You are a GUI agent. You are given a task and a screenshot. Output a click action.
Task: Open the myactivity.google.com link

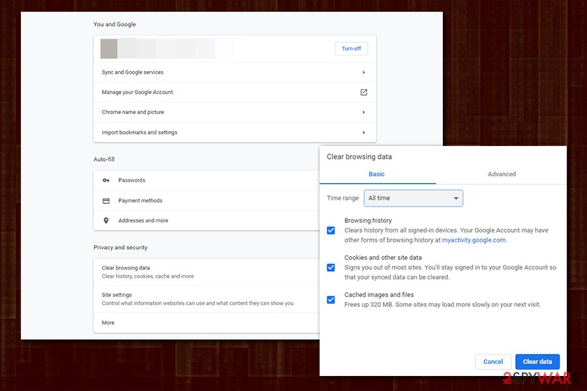click(x=474, y=240)
